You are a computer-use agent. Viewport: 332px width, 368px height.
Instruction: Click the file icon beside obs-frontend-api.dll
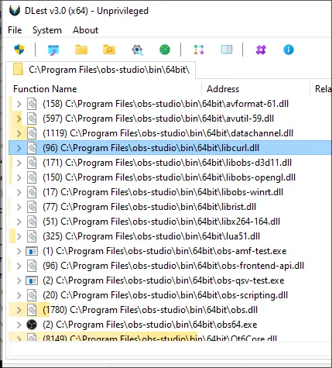coord(32,266)
